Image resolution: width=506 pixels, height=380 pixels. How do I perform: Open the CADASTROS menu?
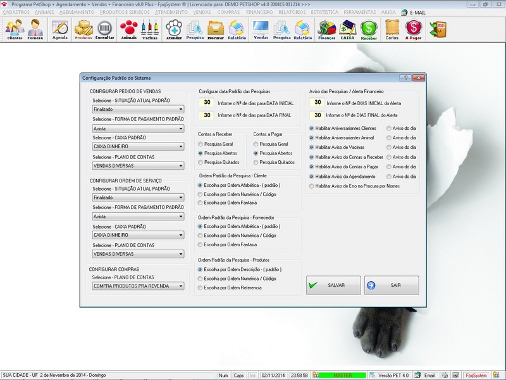point(16,12)
